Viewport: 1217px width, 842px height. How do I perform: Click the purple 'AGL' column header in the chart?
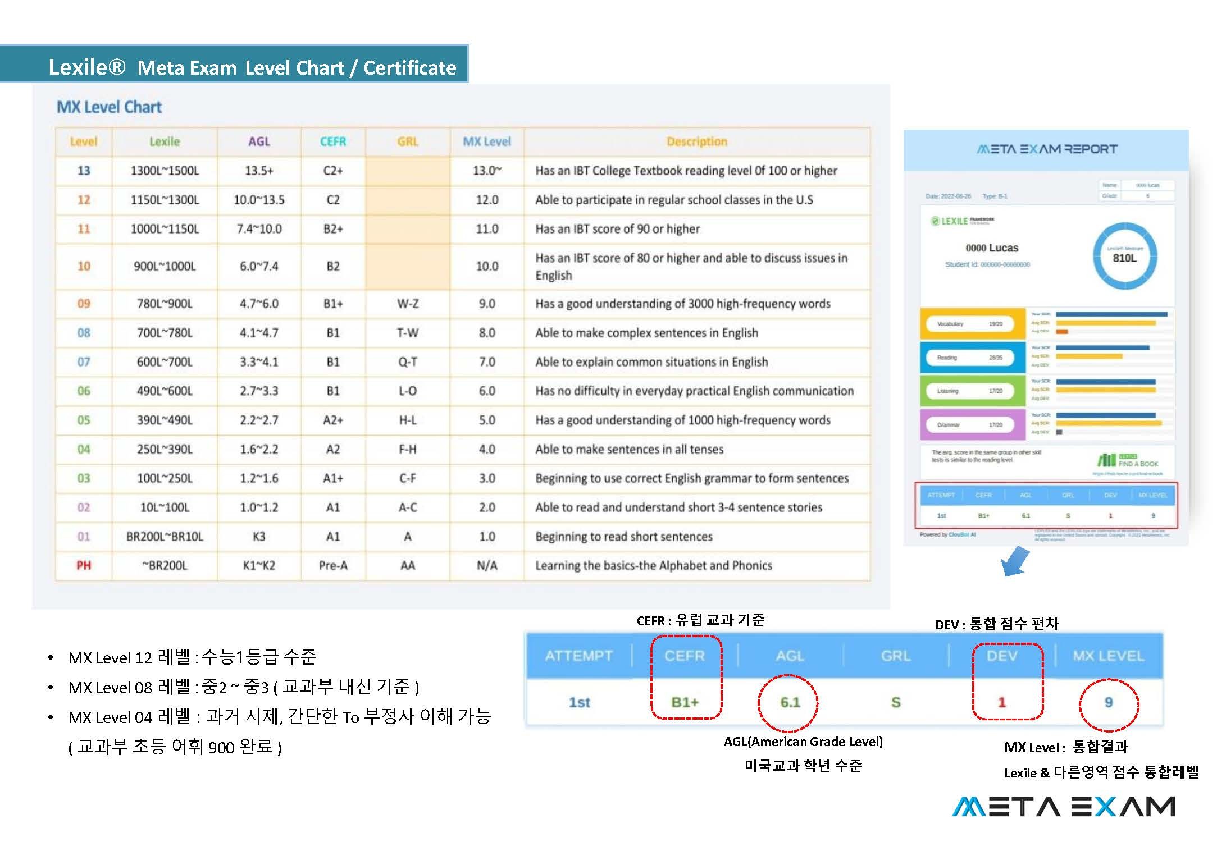259,142
